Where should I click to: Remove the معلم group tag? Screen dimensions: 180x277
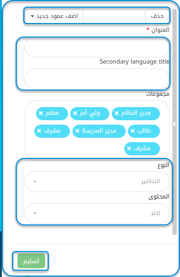[x=41, y=113]
